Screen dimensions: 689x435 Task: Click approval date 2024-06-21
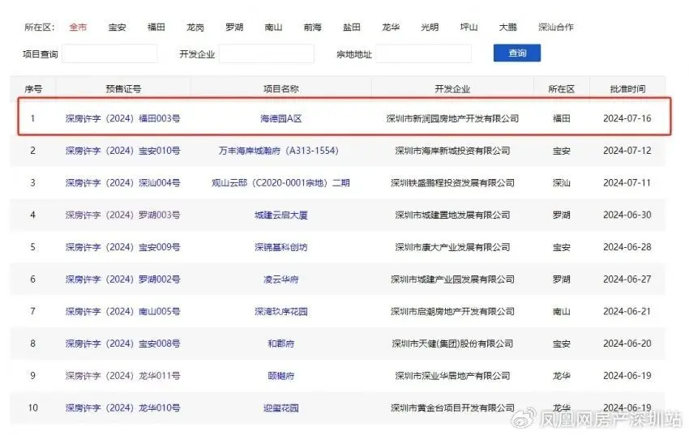627,311
